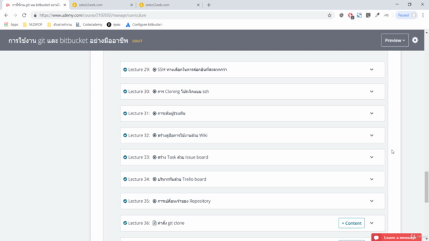Click Lecture 35 published check icon
The width and height of the screenshot is (429, 241).
125,201
